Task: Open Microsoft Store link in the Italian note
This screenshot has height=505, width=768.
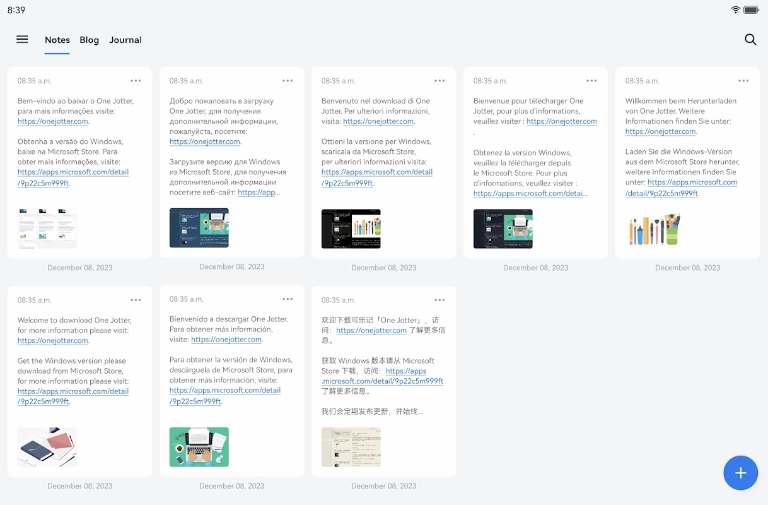Action: 377,177
